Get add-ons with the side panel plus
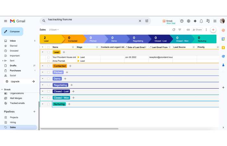Image resolution: width=227 pixels, height=146 pixels. [x=223, y=88]
